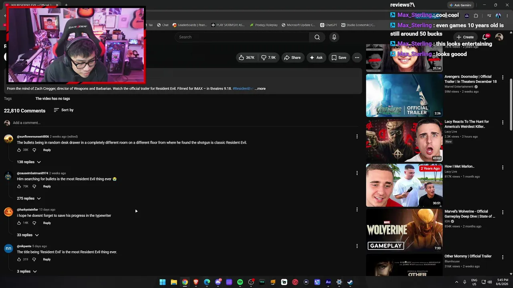Image resolution: width=513 pixels, height=288 pixels.
Task: Expand the 33 replies thread
Action: 28,235
